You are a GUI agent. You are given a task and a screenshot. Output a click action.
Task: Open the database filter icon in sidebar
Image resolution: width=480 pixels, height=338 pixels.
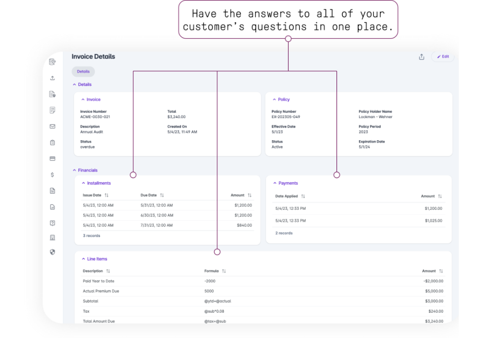53,62
